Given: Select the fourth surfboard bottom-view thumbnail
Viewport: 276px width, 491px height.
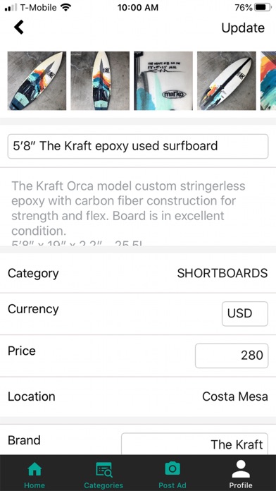Looking at the screenshot, I should click(x=226, y=81).
